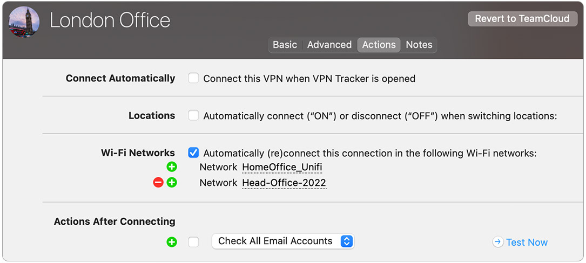
Task: Click the London Office connection title
Action: (110, 20)
